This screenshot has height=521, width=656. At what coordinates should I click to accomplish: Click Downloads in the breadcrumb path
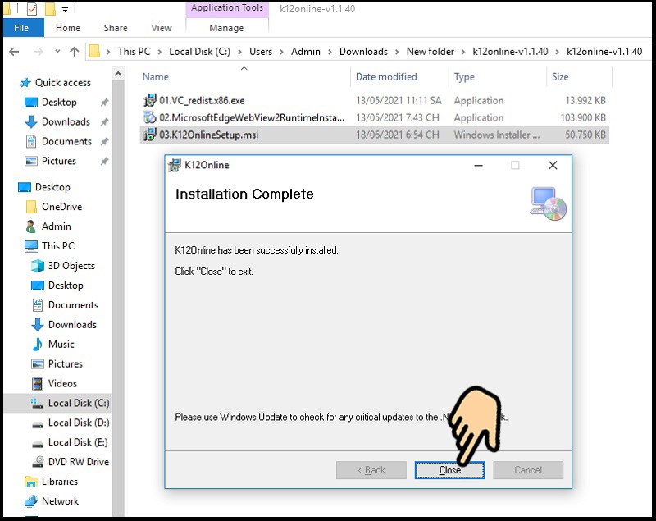click(363, 52)
